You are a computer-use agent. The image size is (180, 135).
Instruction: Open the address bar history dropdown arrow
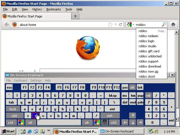point(116,24)
